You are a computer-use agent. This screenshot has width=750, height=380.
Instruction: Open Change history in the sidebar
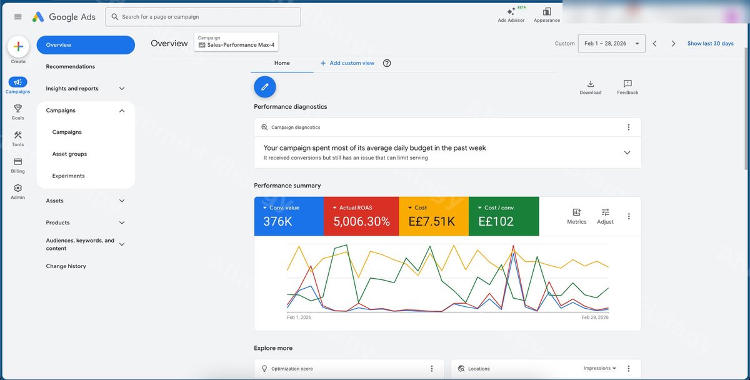coord(66,266)
